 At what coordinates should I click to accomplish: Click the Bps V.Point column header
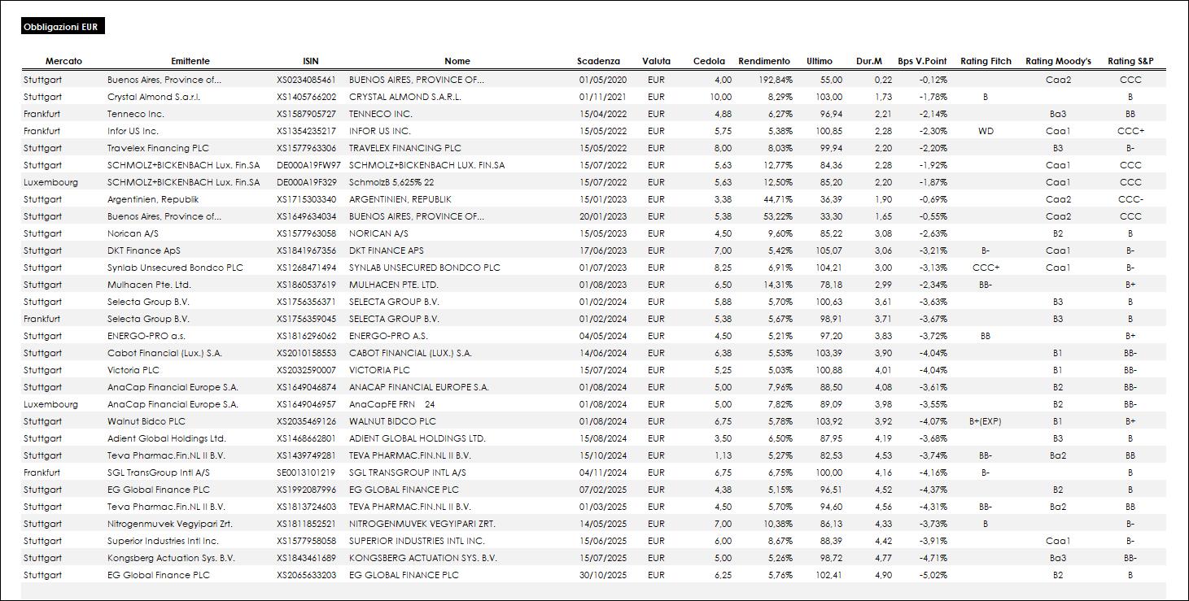tap(922, 61)
